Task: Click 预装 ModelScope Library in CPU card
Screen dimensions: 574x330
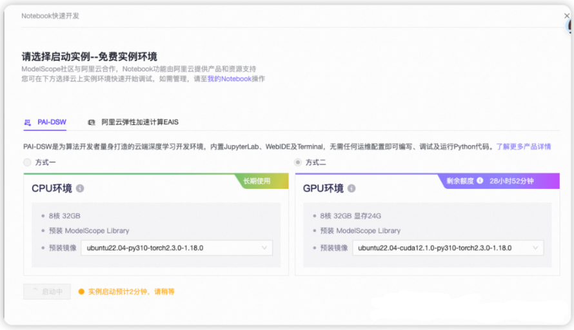Action: [x=89, y=231]
